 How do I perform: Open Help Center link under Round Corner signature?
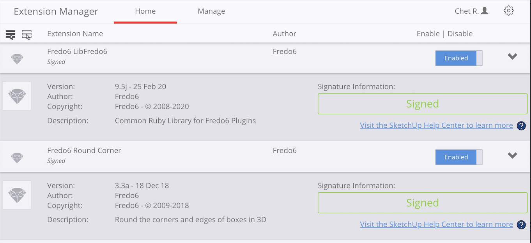pos(436,224)
